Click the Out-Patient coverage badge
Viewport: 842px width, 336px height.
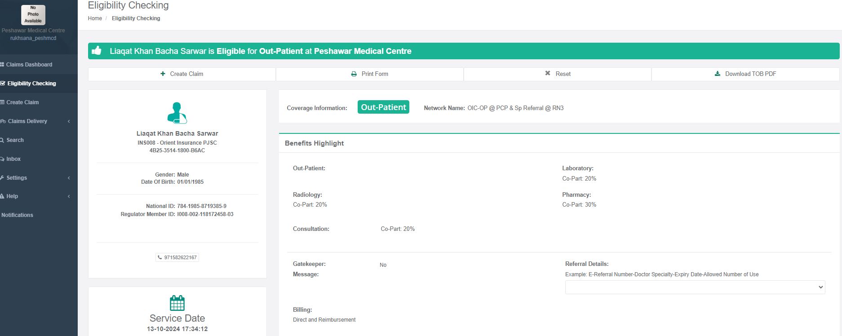point(383,107)
